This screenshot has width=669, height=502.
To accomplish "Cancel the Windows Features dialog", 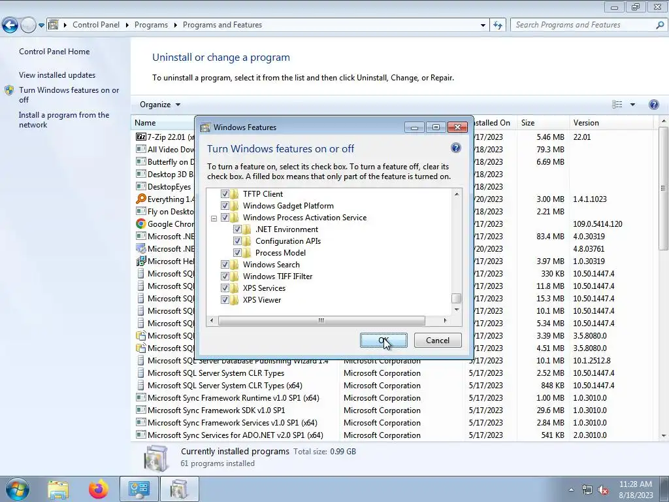I will pyautogui.click(x=438, y=340).
